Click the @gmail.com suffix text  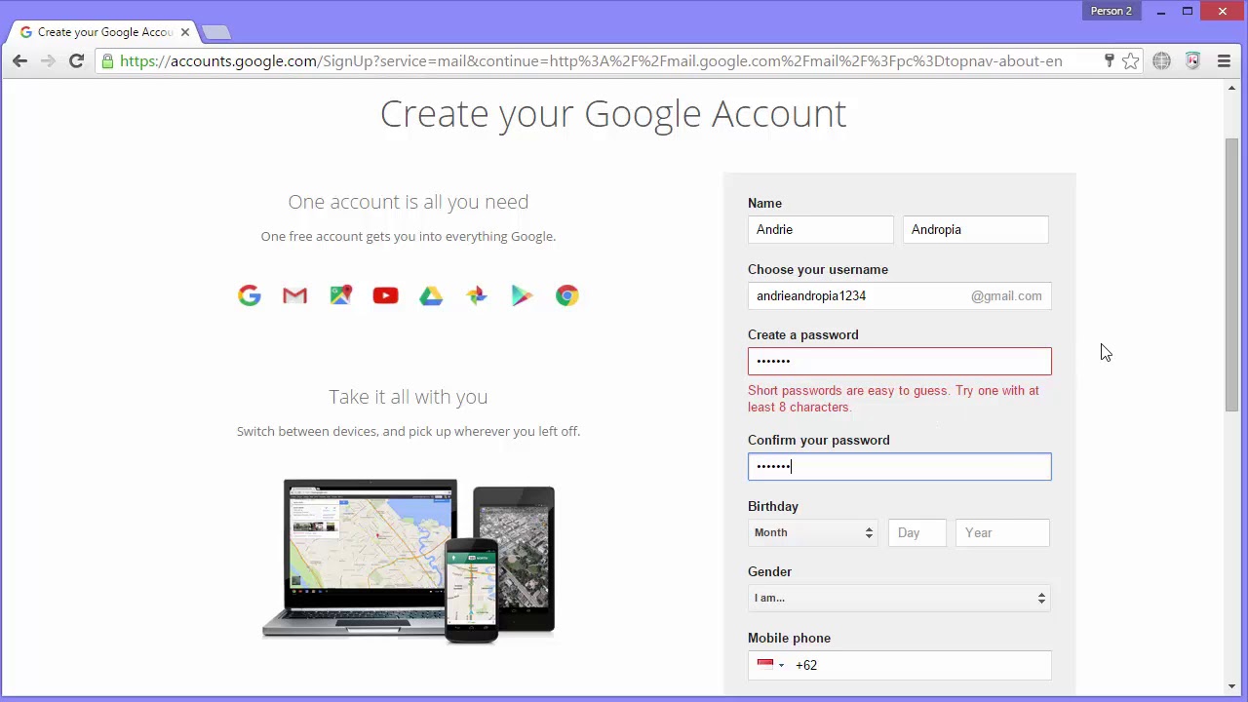(1006, 295)
